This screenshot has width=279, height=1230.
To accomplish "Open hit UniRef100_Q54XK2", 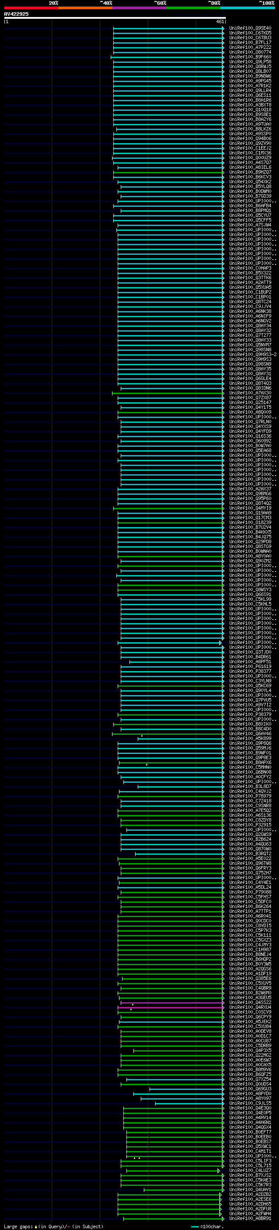I will (250, 182).
